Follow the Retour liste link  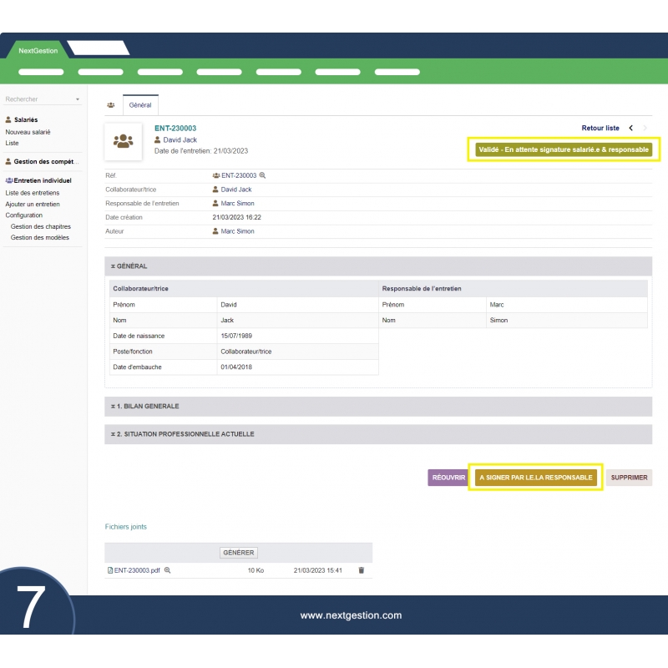[x=600, y=128]
